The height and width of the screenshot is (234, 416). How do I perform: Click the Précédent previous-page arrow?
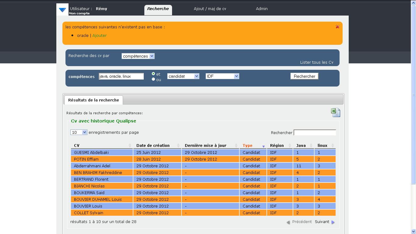288,222
